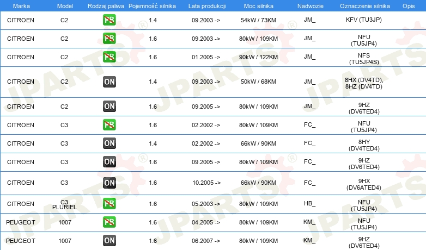This screenshot has height=250, width=426.
Task: Click ON diesel icon in C3 9HX row
Action: 109,183
